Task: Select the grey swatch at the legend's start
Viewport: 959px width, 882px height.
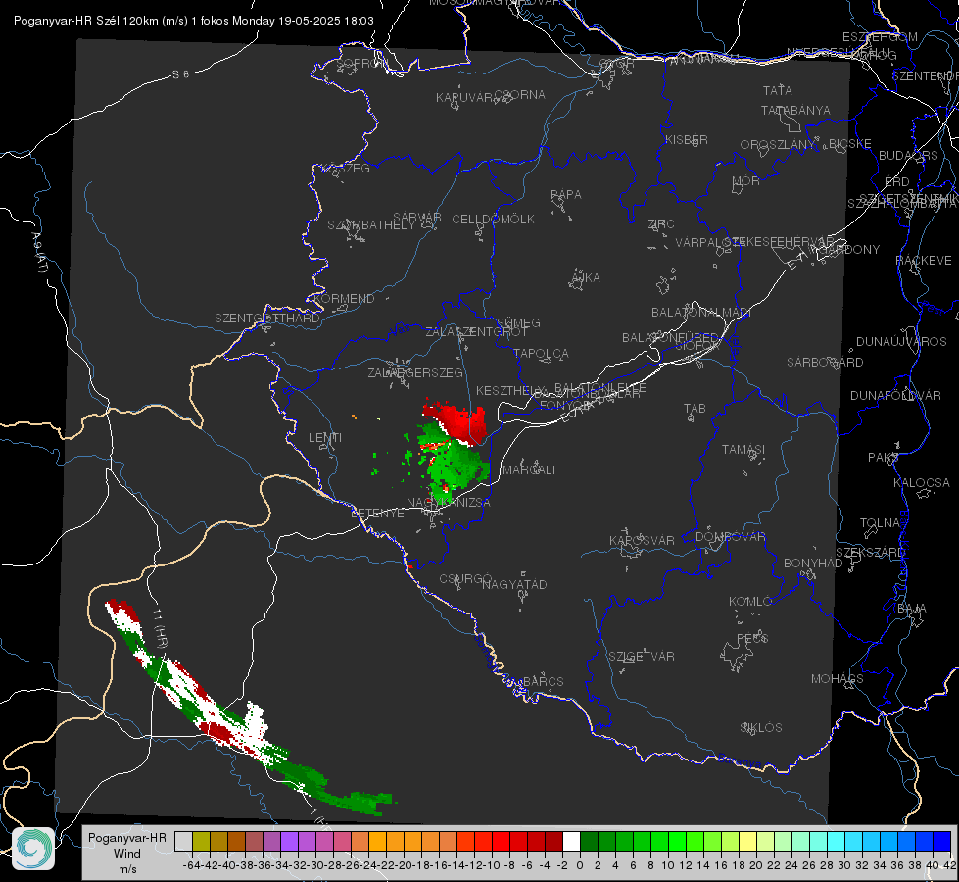Action: [x=183, y=841]
